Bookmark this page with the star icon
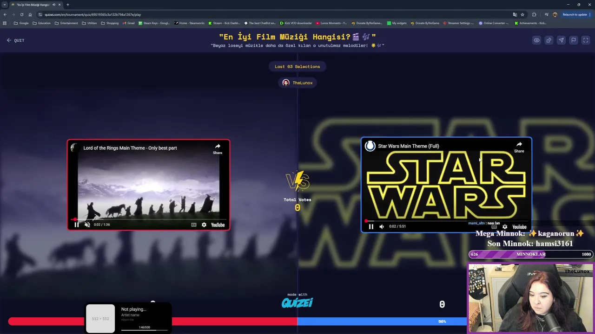The height and width of the screenshot is (334, 595). tap(522, 14)
